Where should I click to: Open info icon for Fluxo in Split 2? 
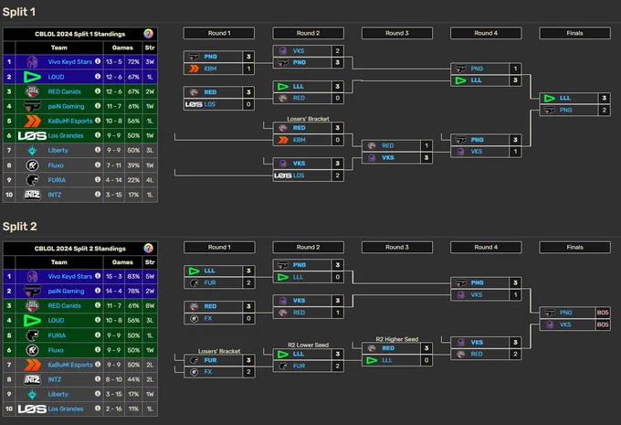[98, 350]
